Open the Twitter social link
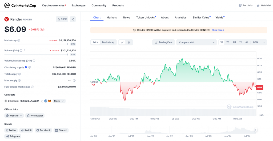Screen dimensions: 273x141 [11, 130]
